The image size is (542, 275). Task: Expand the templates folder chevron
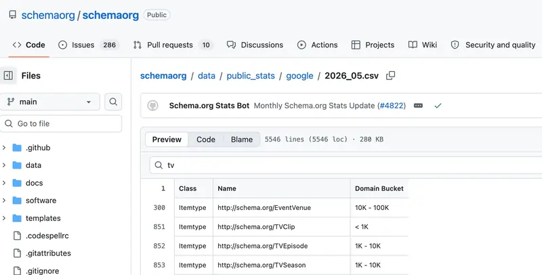click(4, 218)
